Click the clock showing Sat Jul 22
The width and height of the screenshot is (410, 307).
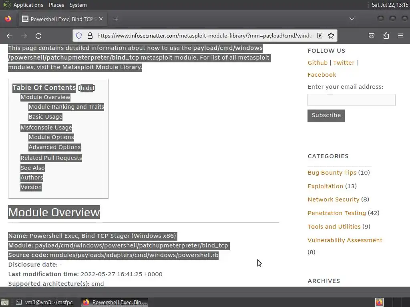(390, 5)
